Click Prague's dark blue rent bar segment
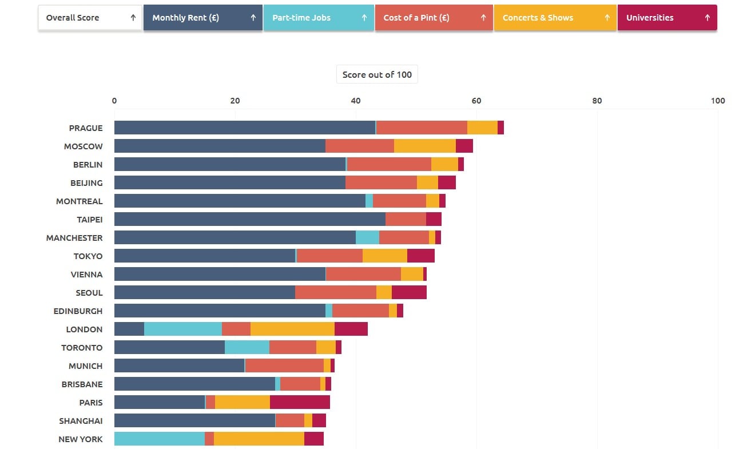Screen dimensions: 751x449 pos(245,128)
